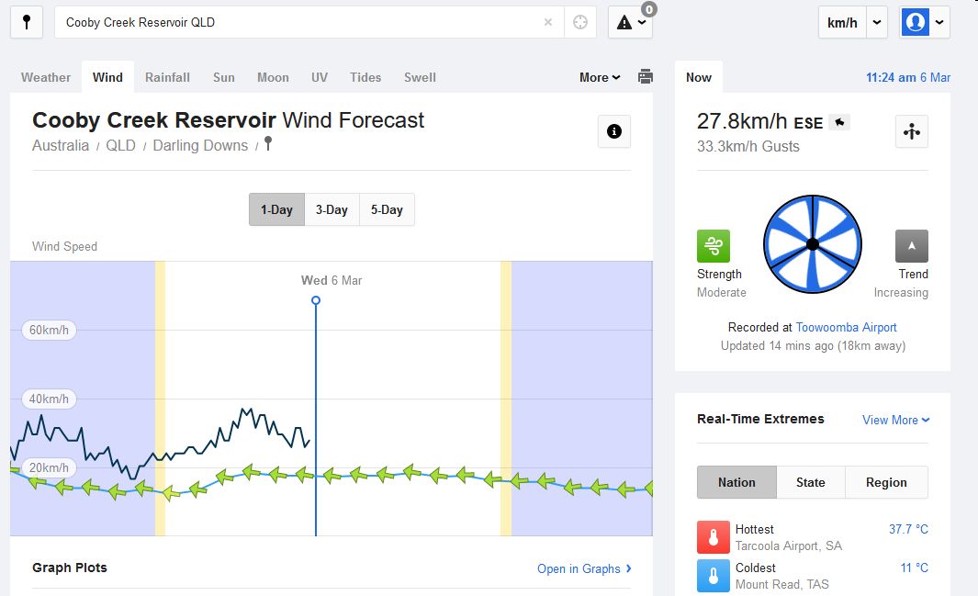
Task: Switch extremes to State view
Action: [811, 482]
